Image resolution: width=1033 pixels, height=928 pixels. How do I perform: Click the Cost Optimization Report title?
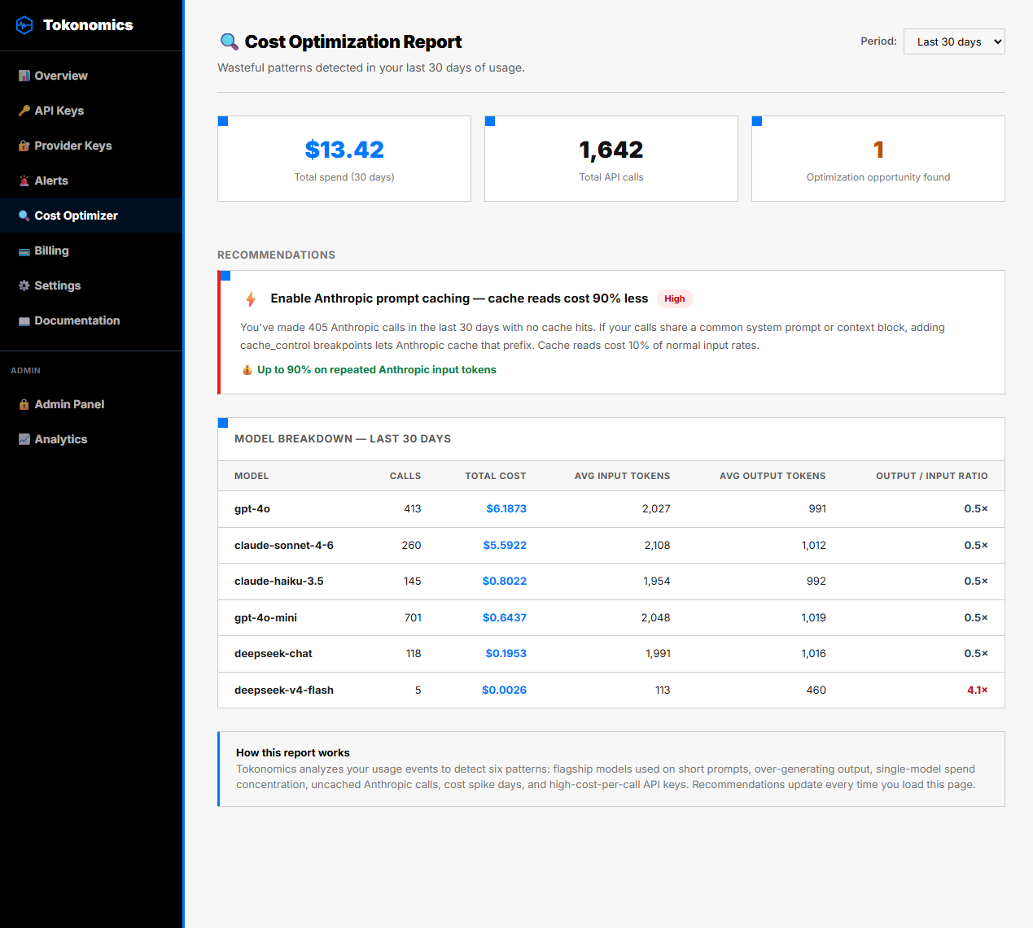point(353,41)
